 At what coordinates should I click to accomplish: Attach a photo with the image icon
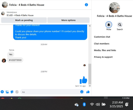click(x=7, y=92)
